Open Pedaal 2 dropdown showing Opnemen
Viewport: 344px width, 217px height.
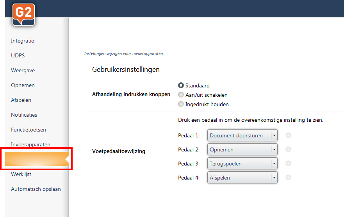242,149
